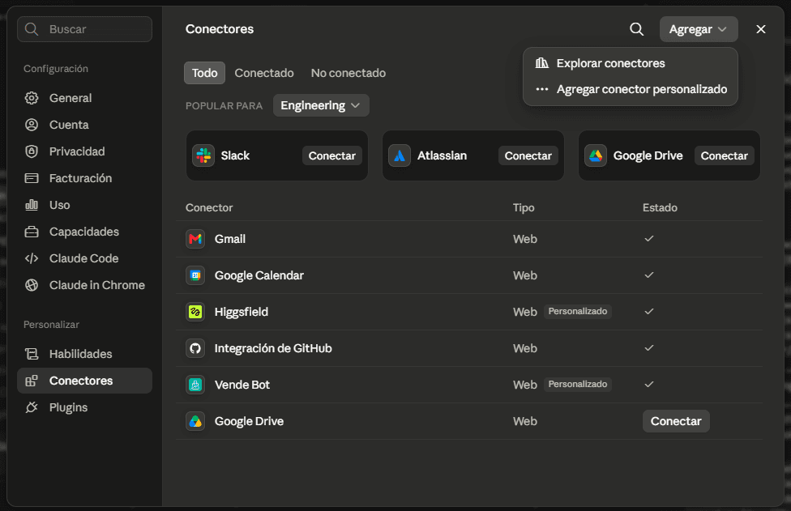Click the Cuenta profile icon
The image size is (791, 511).
(x=32, y=125)
